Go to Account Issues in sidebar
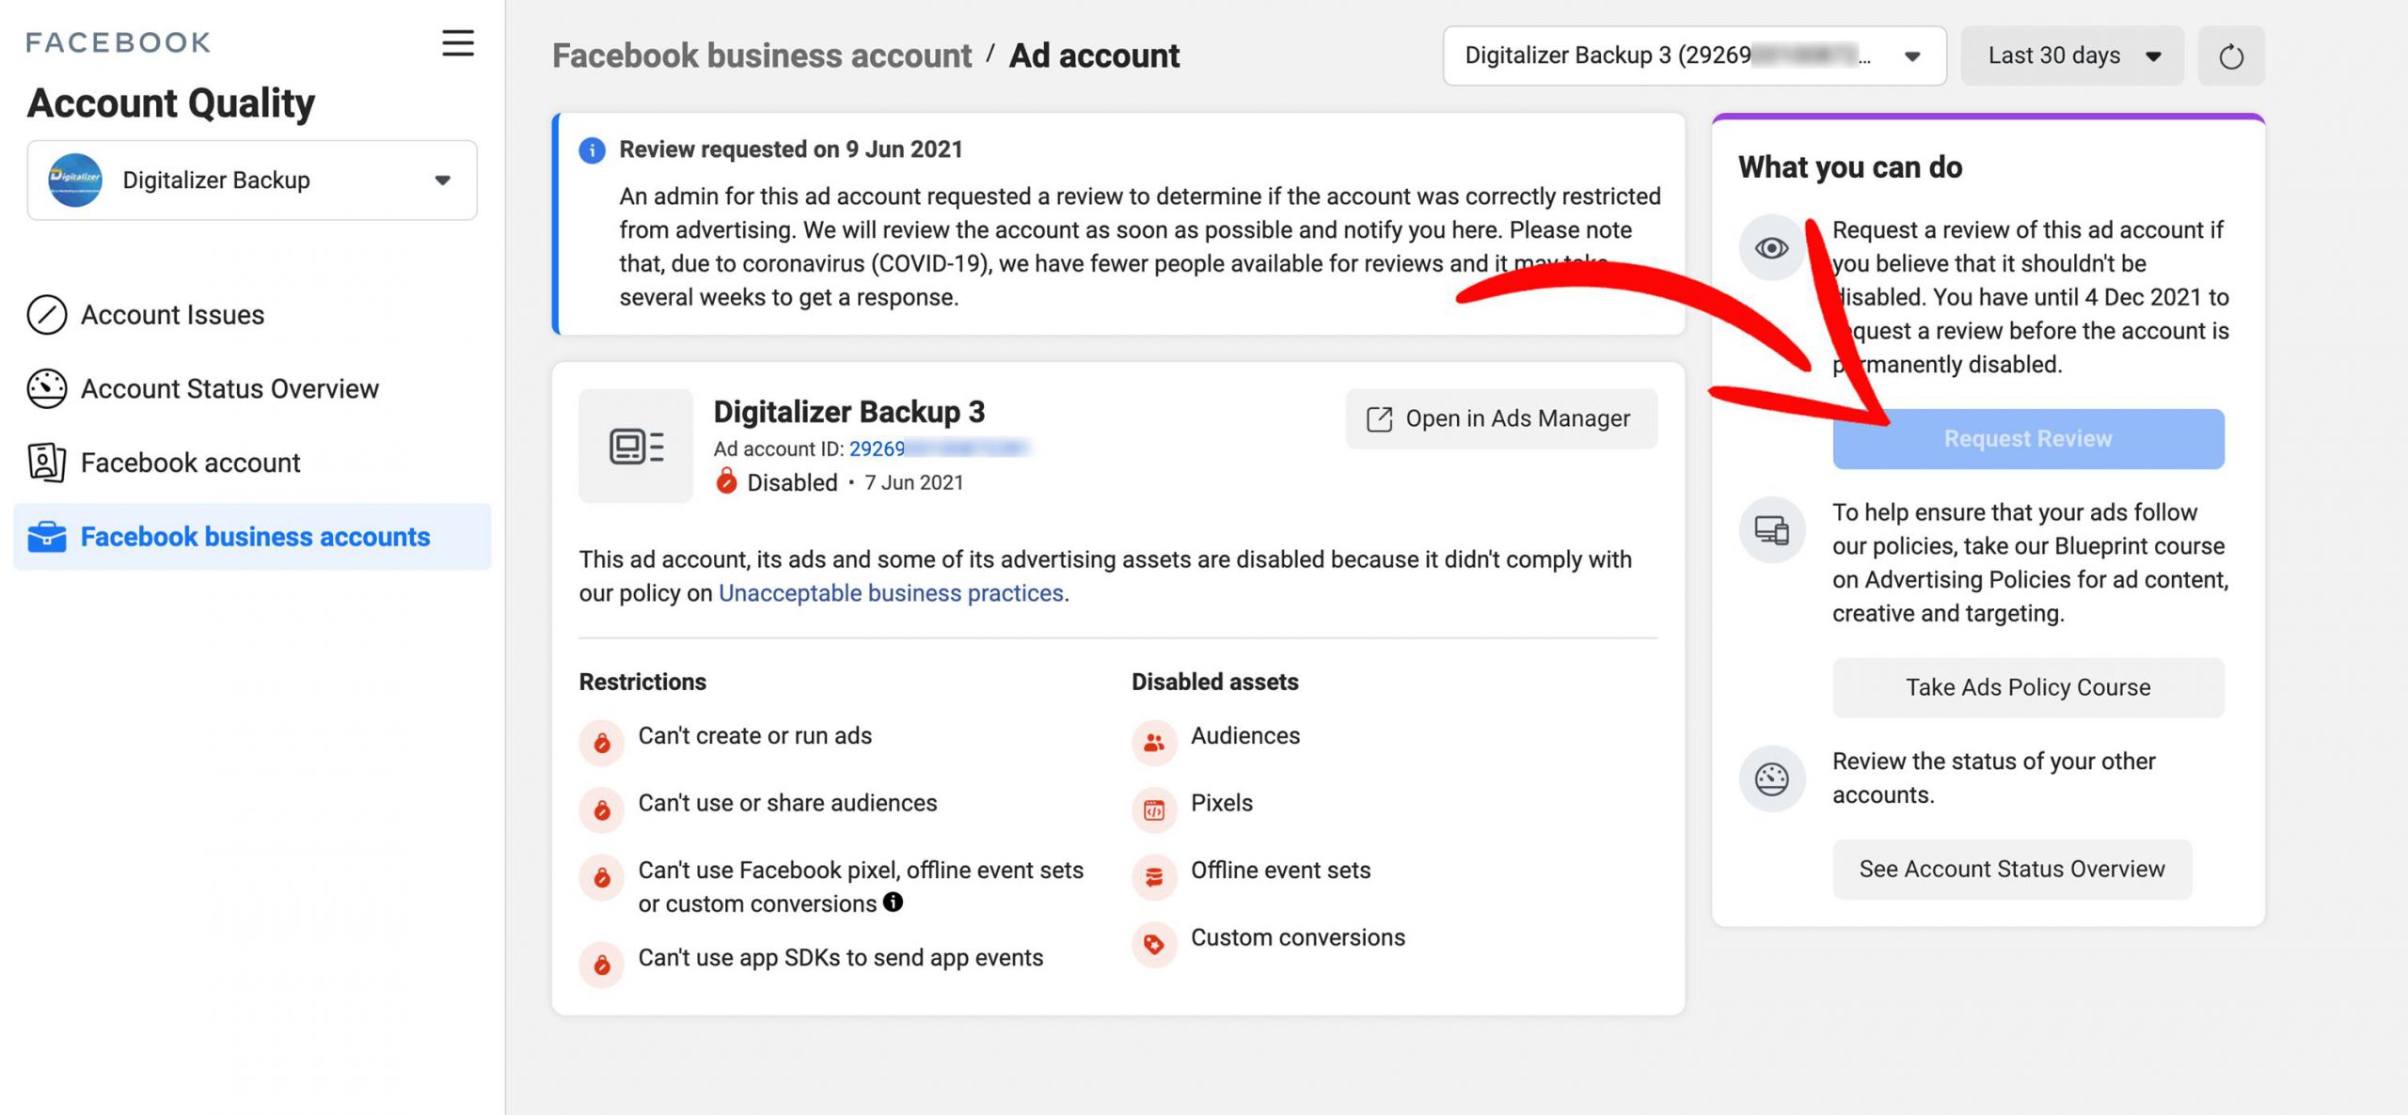 tap(172, 315)
